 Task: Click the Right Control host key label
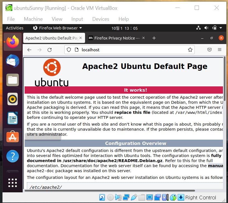(x=201, y=198)
